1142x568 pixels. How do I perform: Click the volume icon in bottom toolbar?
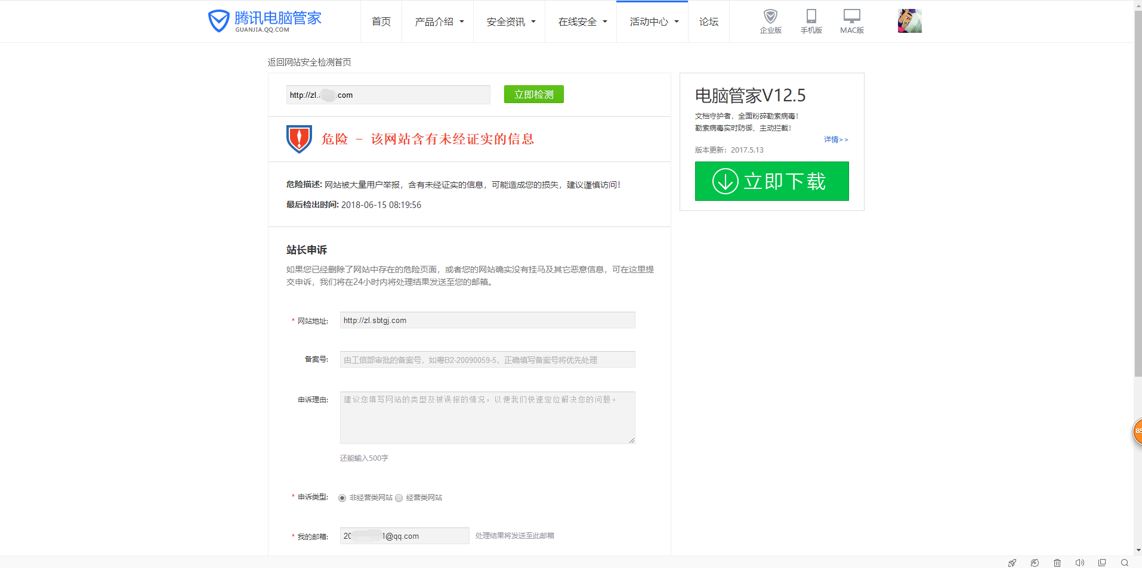pos(1080,563)
